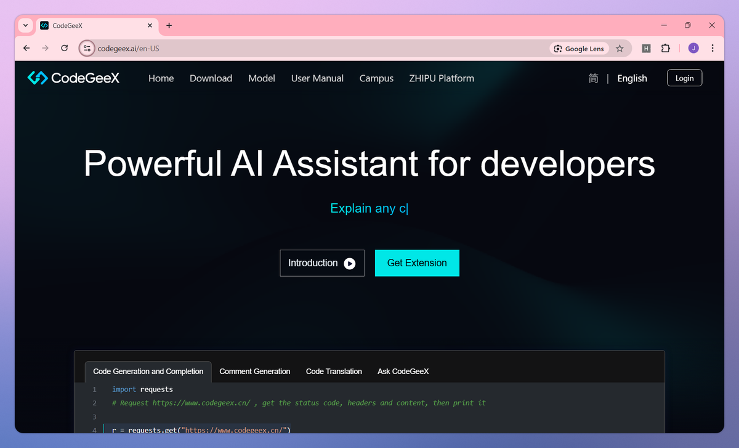Image resolution: width=739 pixels, height=448 pixels.
Task: Open Chrome three-dot menu
Action: click(x=713, y=48)
